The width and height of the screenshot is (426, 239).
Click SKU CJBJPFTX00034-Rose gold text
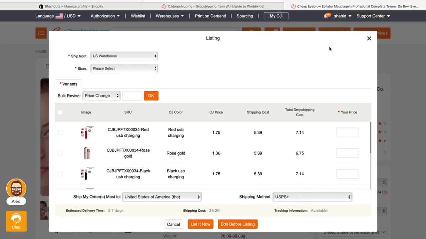click(x=128, y=153)
